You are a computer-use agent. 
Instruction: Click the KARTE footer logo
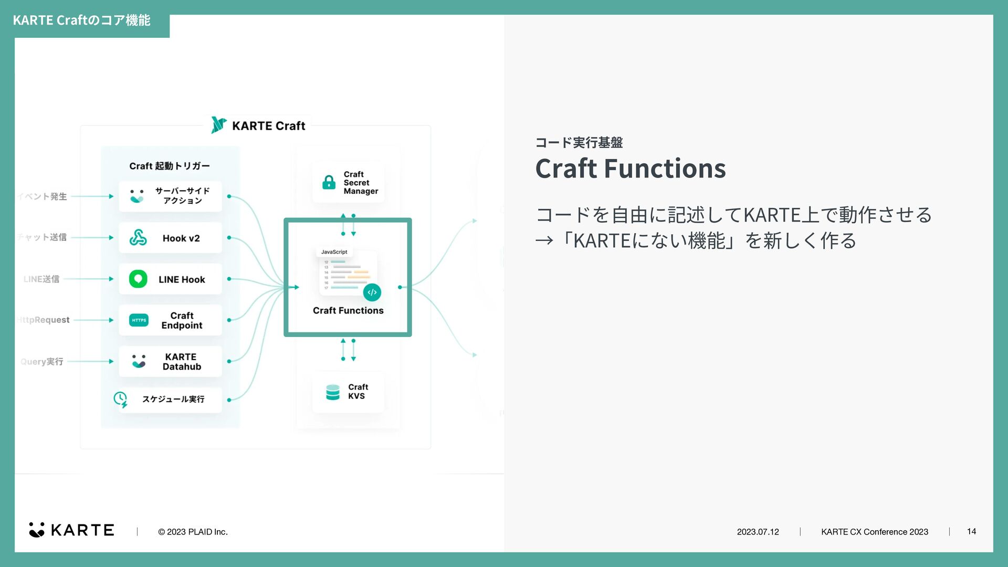pyautogui.click(x=71, y=530)
